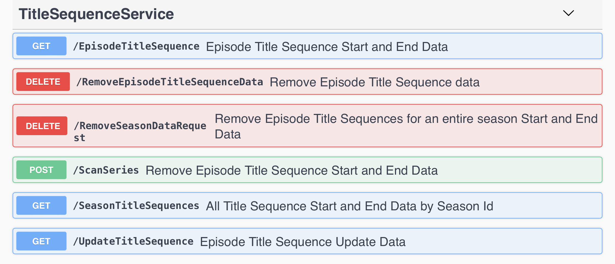Expand Episode Title Sequence Update Data description

coord(303,242)
